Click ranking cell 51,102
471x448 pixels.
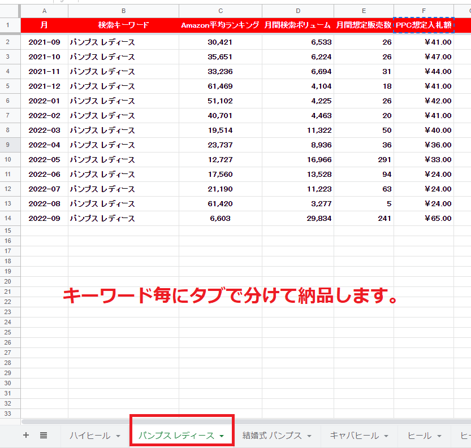(x=221, y=101)
